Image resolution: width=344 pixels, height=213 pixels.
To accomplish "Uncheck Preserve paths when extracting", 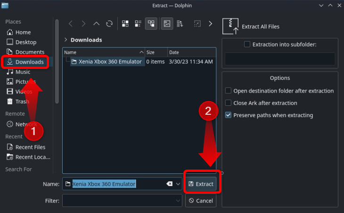I will click(x=228, y=115).
